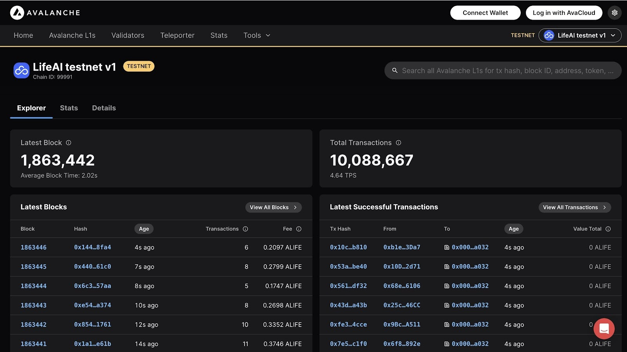Click info icon next to Latest Block
The width and height of the screenshot is (627, 352).
coord(69,143)
